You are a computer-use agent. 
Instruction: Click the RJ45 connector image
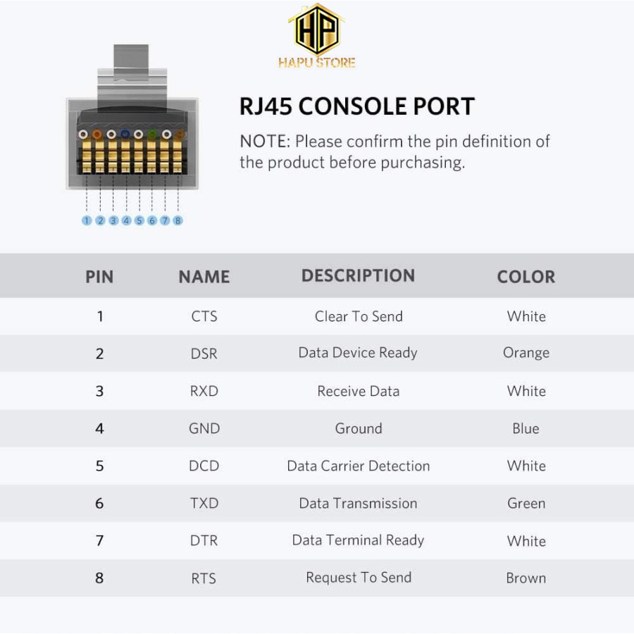pos(132,127)
